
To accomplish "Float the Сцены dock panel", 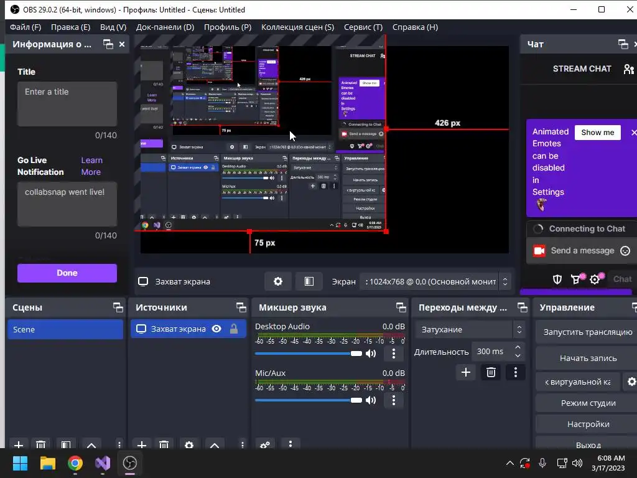I will coord(118,307).
